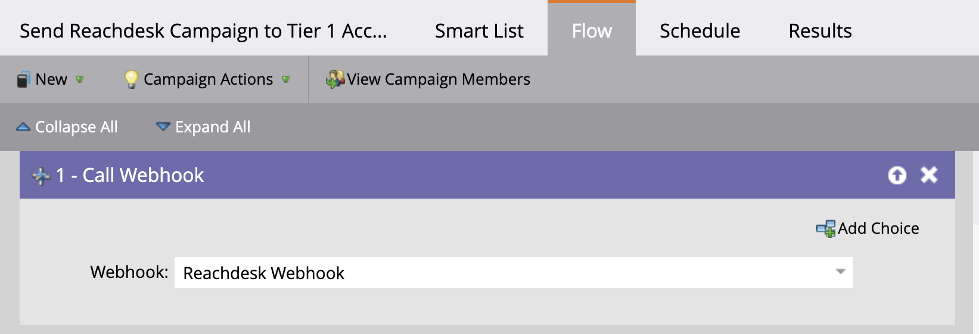Click the Expand All down-triangle icon
The image size is (979, 334).
(x=163, y=126)
